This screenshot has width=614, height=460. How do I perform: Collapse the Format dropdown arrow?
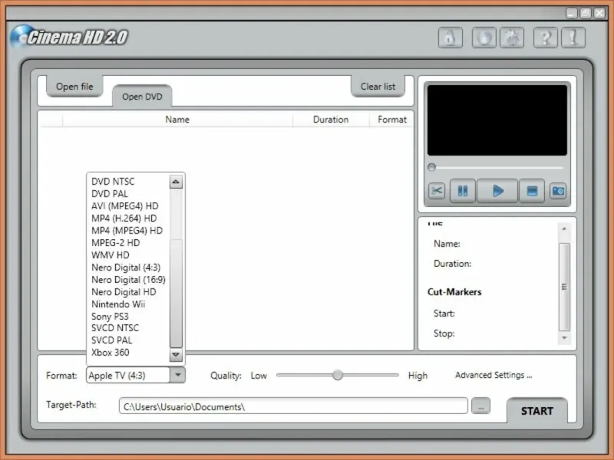[177, 375]
